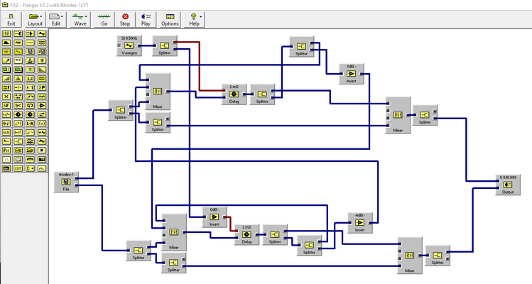The height and width of the screenshot is (284, 532).
Task: Select the lower 2 mS Delay module
Action: (x=246, y=234)
